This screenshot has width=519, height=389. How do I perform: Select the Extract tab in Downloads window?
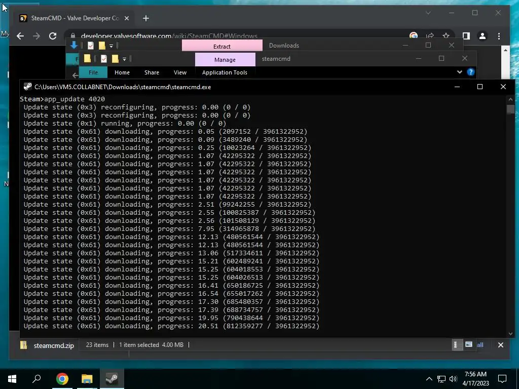(x=222, y=46)
